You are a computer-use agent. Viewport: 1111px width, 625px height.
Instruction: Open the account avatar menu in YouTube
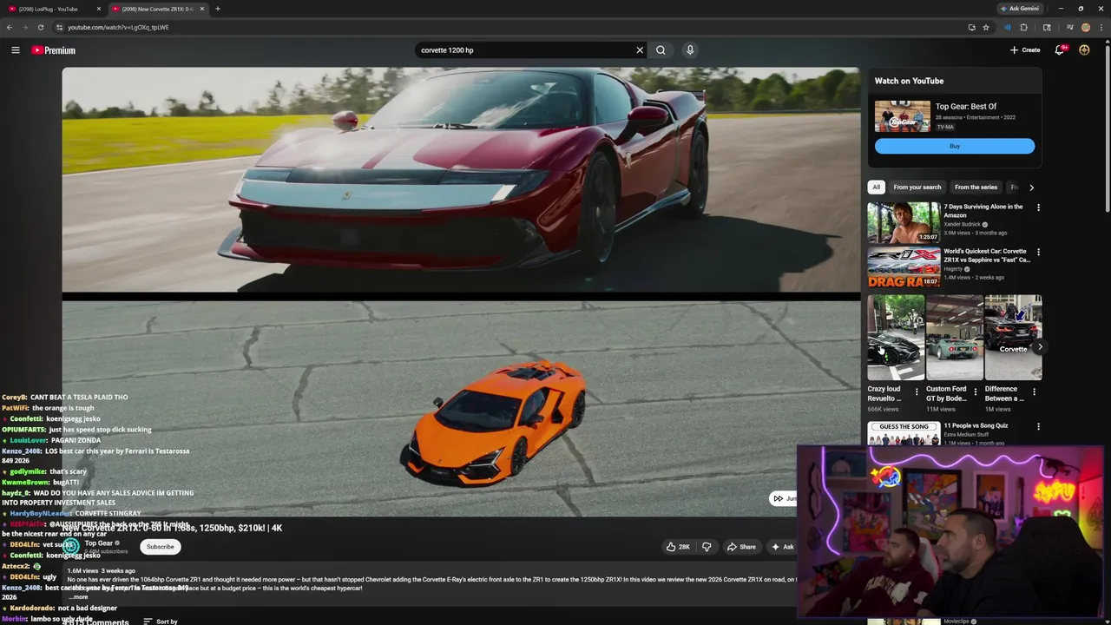[x=1084, y=50]
